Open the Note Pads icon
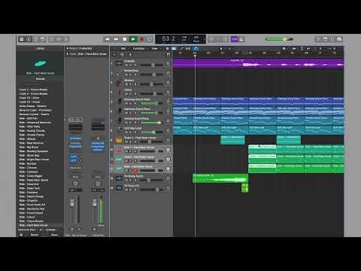361x271 pixels. tap(325, 39)
